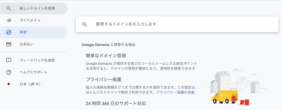
Task: Click the Japan flag icon
Action: [9, 84]
